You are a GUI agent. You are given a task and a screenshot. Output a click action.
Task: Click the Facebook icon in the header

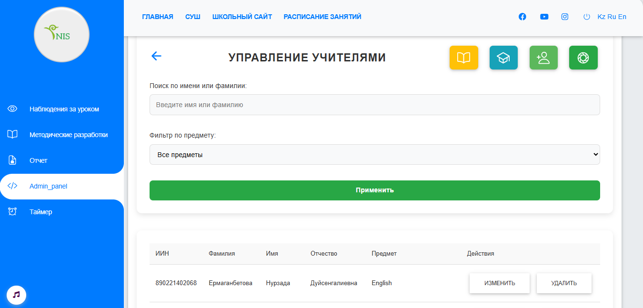click(x=522, y=16)
